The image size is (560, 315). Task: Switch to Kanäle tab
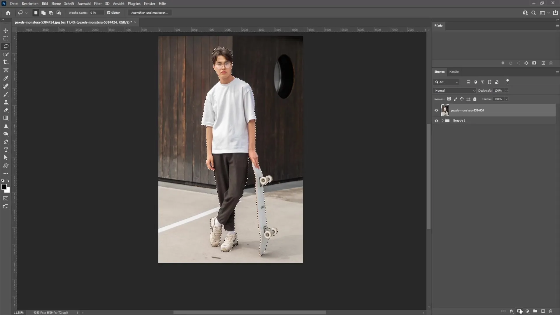pos(454,71)
